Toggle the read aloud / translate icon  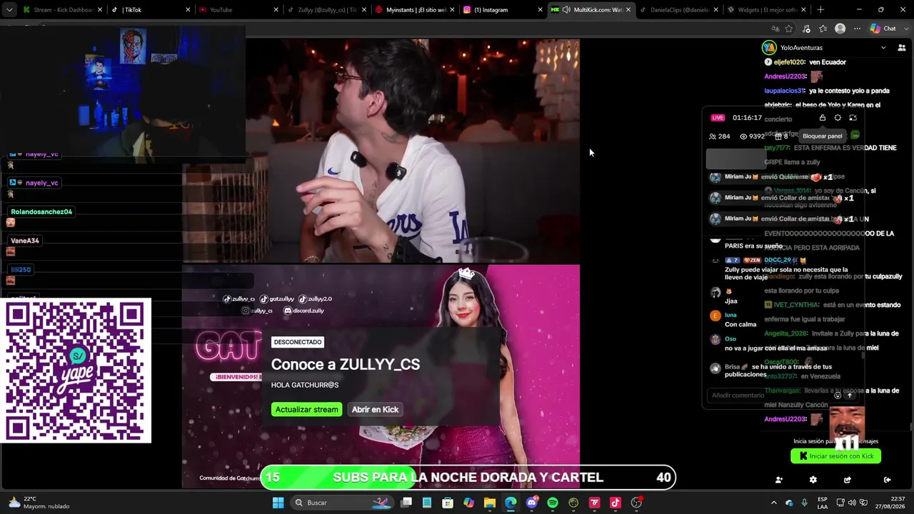pos(775,29)
